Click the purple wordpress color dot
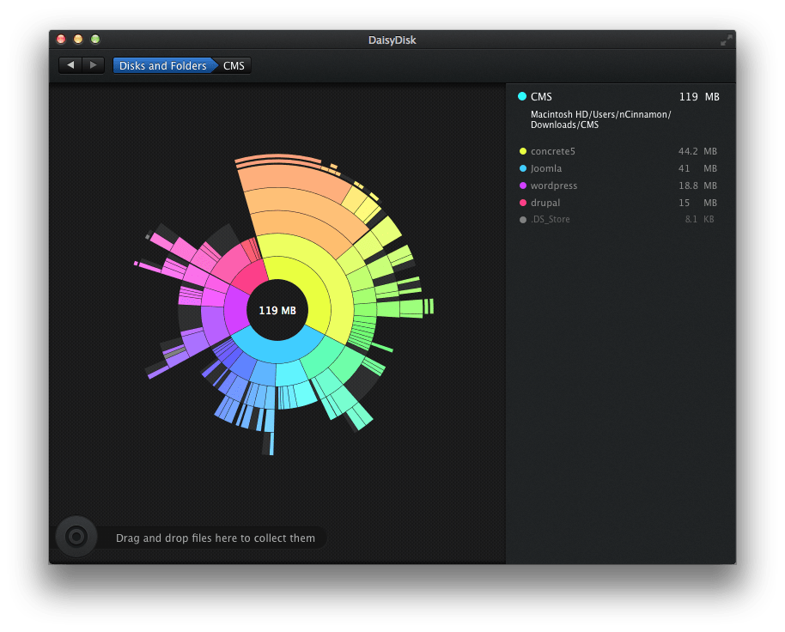The image size is (785, 632). (522, 185)
